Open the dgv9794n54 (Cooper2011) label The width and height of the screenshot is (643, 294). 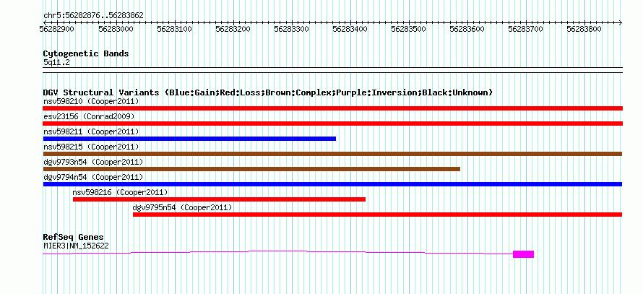93,177
